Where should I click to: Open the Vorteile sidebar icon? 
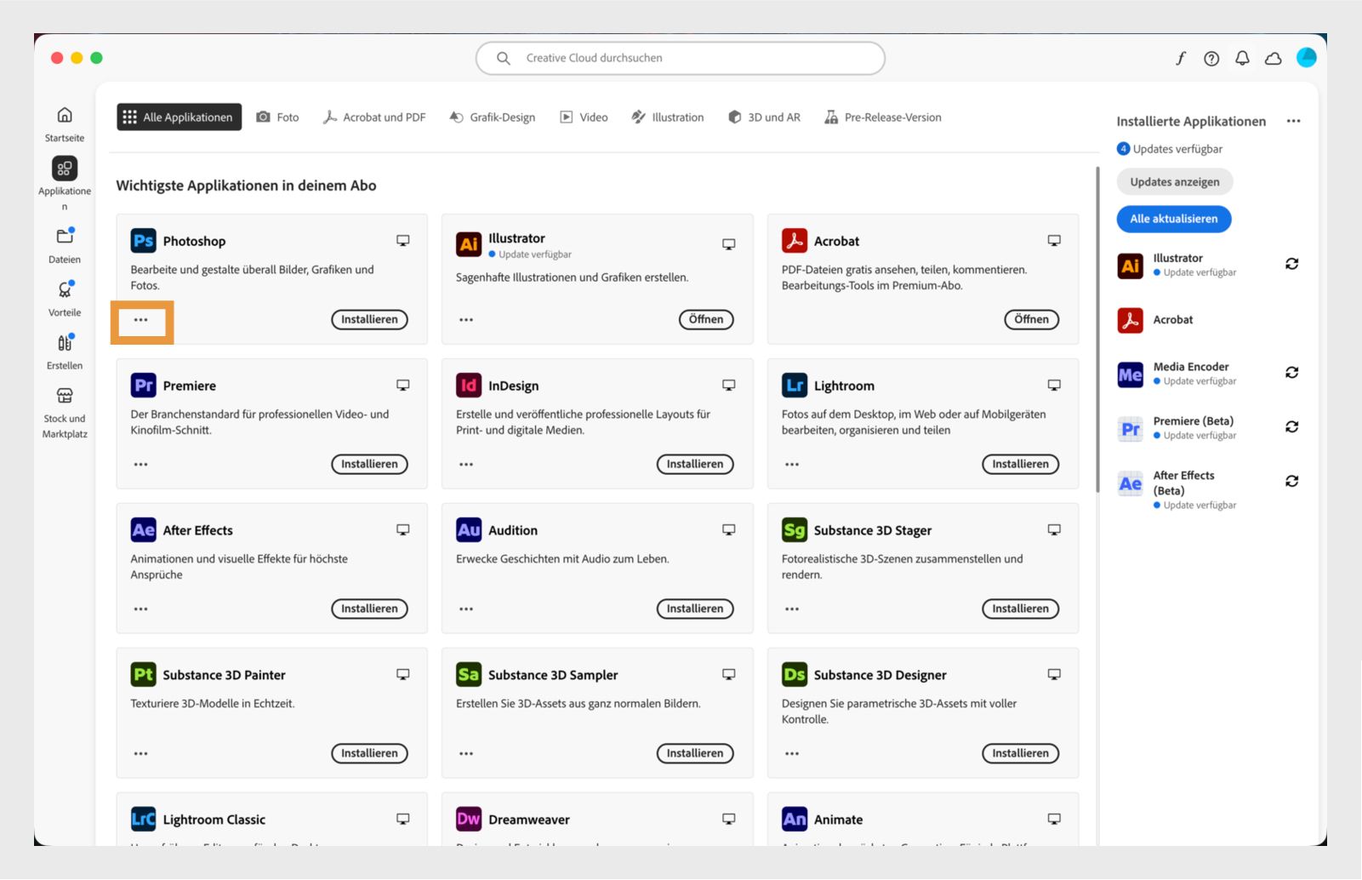[x=65, y=289]
